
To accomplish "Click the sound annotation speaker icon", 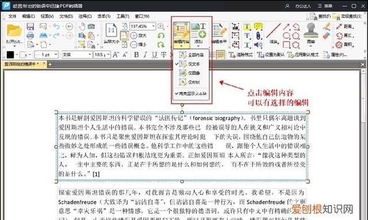I will click(258, 45).
